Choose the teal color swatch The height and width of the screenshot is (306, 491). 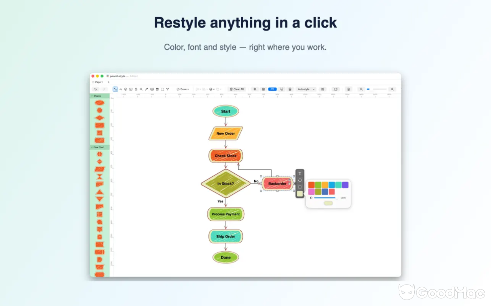pos(338,185)
